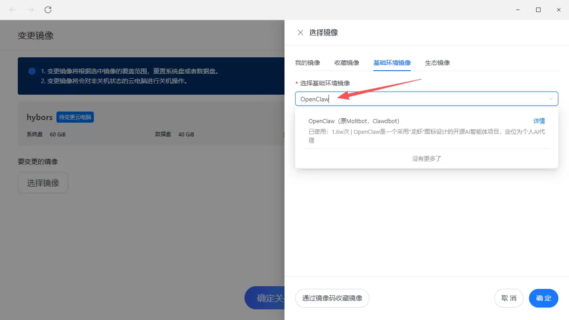Click the 选择镜像 button on the left panel
569x320 pixels.
pyautogui.click(x=43, y=182)
